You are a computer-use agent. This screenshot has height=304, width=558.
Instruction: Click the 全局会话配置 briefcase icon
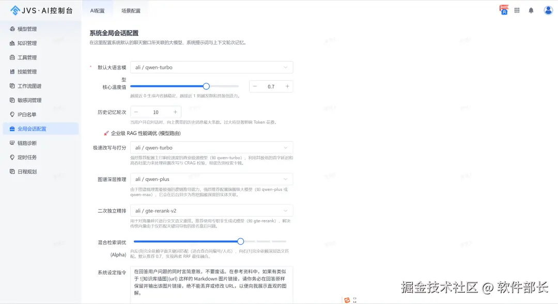12,129
